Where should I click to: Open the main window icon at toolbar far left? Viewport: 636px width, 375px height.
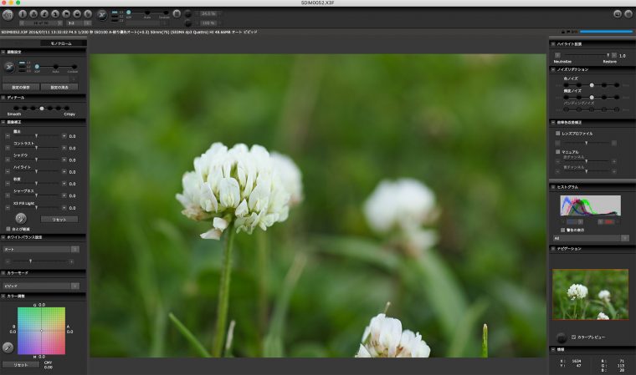point(8,15)
